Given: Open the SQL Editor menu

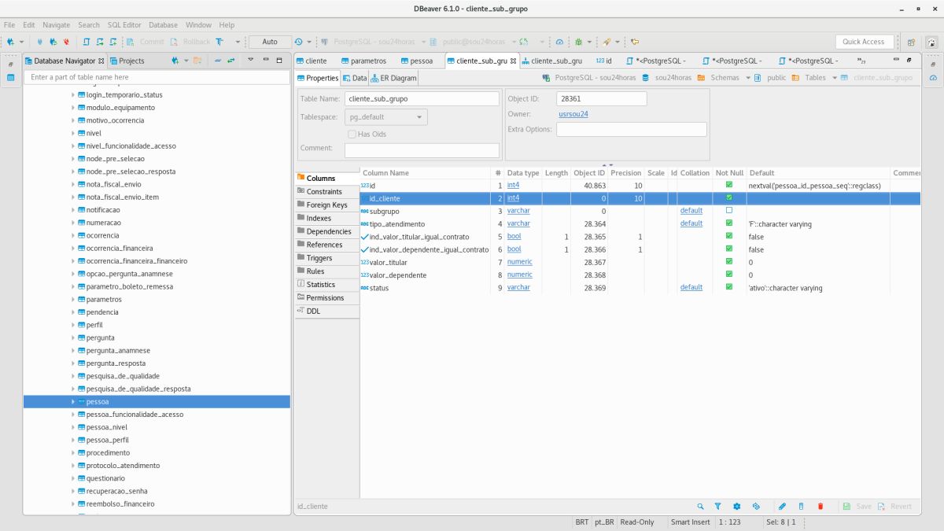Looking at the screenshot, I should 124,25.
